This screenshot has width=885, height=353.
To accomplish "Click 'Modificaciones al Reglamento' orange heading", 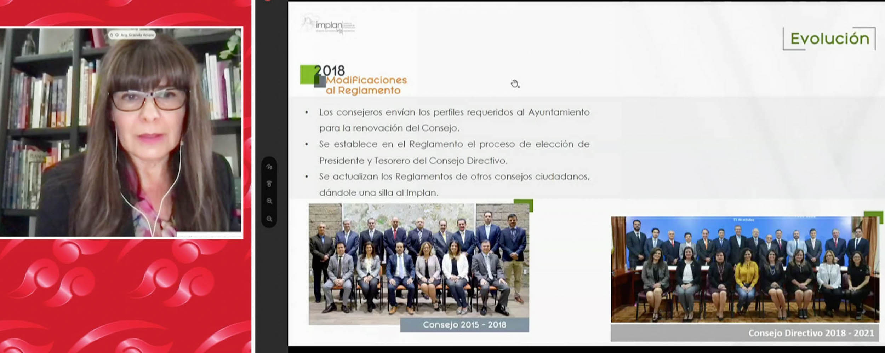I will (x=366, y=85).
